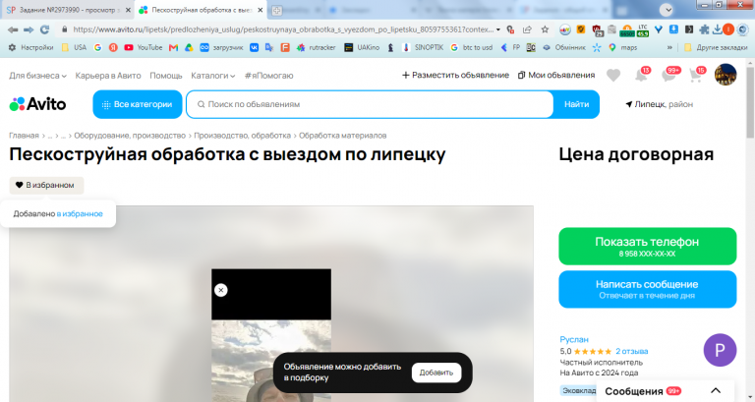Click the 'Поиск по объявлениям' search field
The height and width of the screenshot is (402, 755).
(370, 104)
